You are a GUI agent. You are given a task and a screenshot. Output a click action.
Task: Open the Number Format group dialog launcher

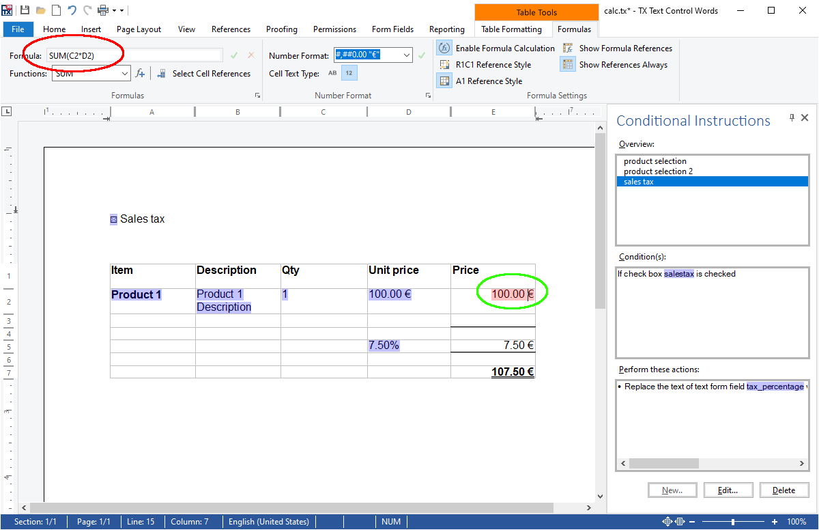click(x=428, y=96)
